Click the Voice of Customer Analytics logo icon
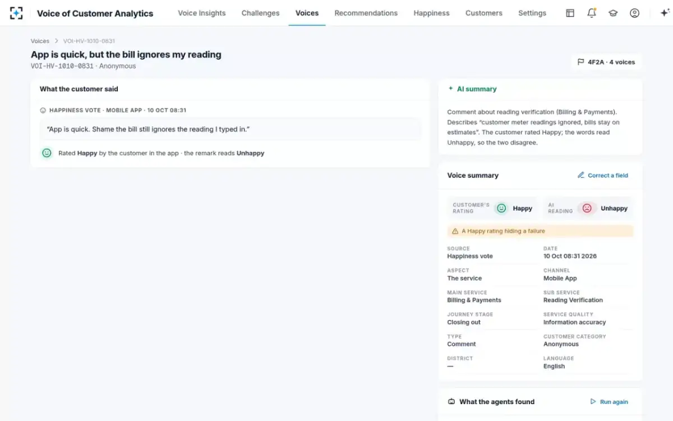673x421 pixels. tap(17, 13)
